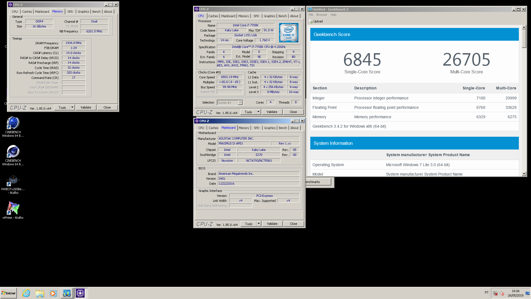Click the Geekbench scrollbar down arrow

(524, 174)
